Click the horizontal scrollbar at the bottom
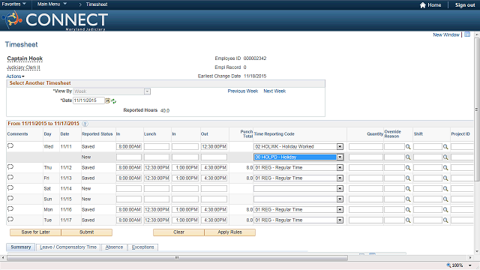The height and width of the screenshot is (270, 480). click(177, 258)
